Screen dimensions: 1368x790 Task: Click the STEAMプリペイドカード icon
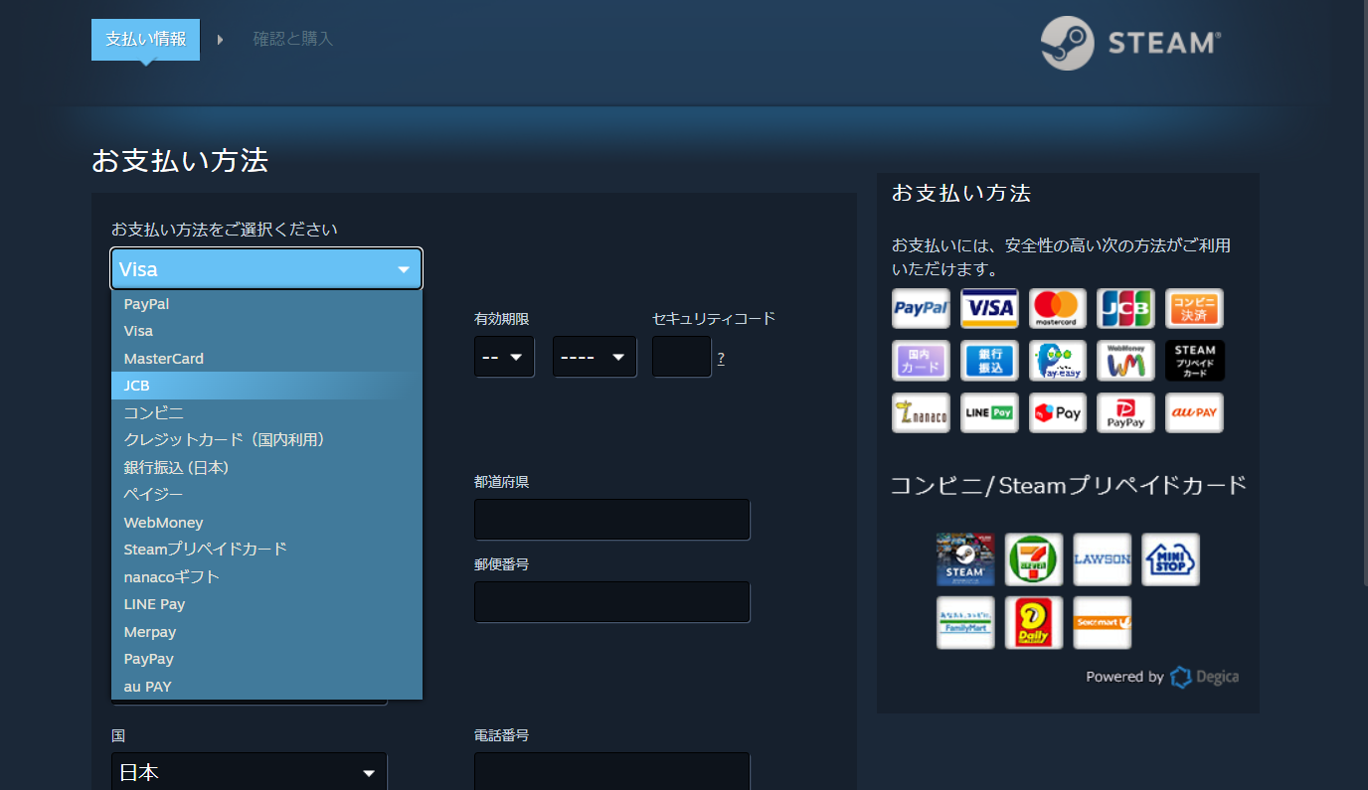1194,360
